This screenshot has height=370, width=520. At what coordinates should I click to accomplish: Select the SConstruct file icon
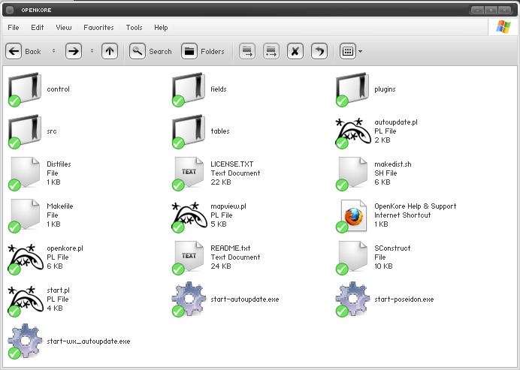352,257
